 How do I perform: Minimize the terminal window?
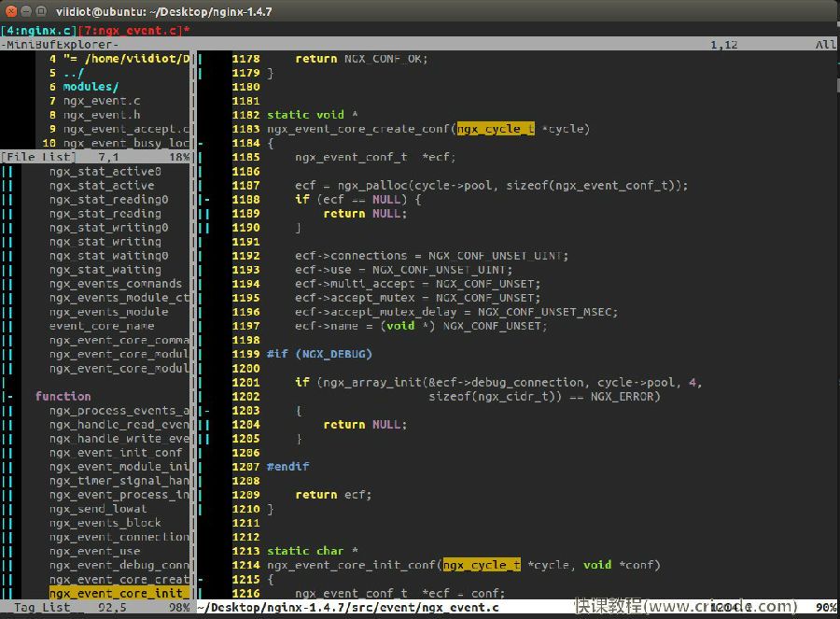coord(28,10)
